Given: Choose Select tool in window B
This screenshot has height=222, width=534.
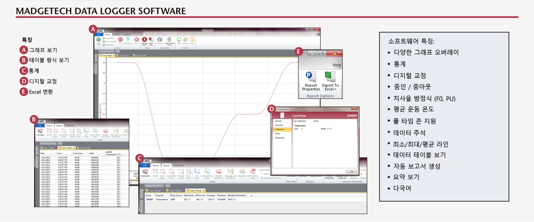Looking at the screenshot, I should (x=49, y=133).
